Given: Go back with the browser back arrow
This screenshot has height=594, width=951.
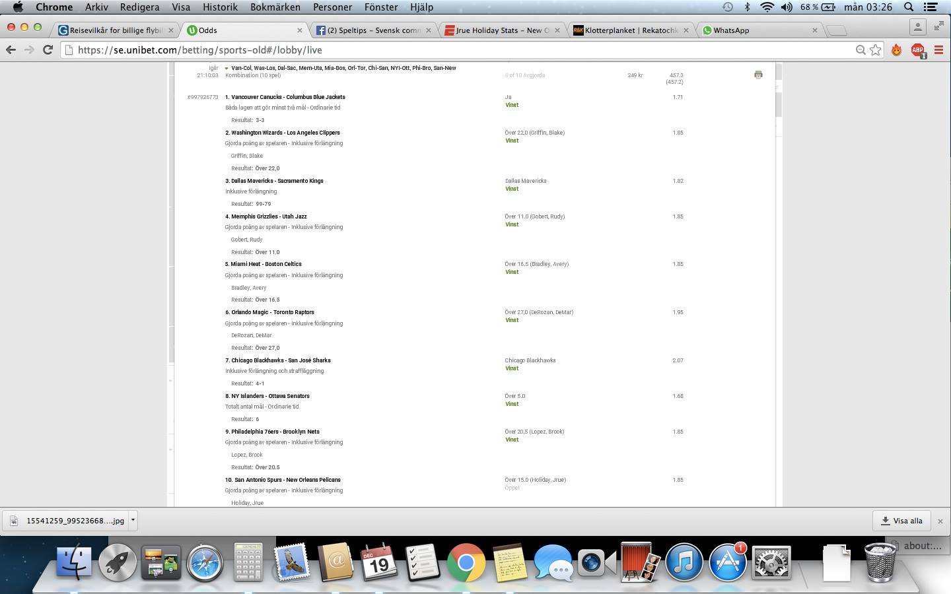Looking at the screenshot, I should tap(11, 49).
